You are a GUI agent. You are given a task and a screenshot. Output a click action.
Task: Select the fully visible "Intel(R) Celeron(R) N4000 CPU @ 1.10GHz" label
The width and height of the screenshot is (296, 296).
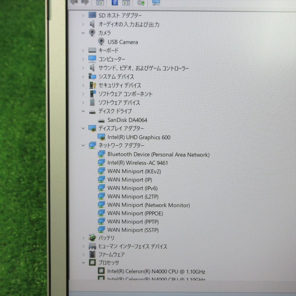[156, 271]
